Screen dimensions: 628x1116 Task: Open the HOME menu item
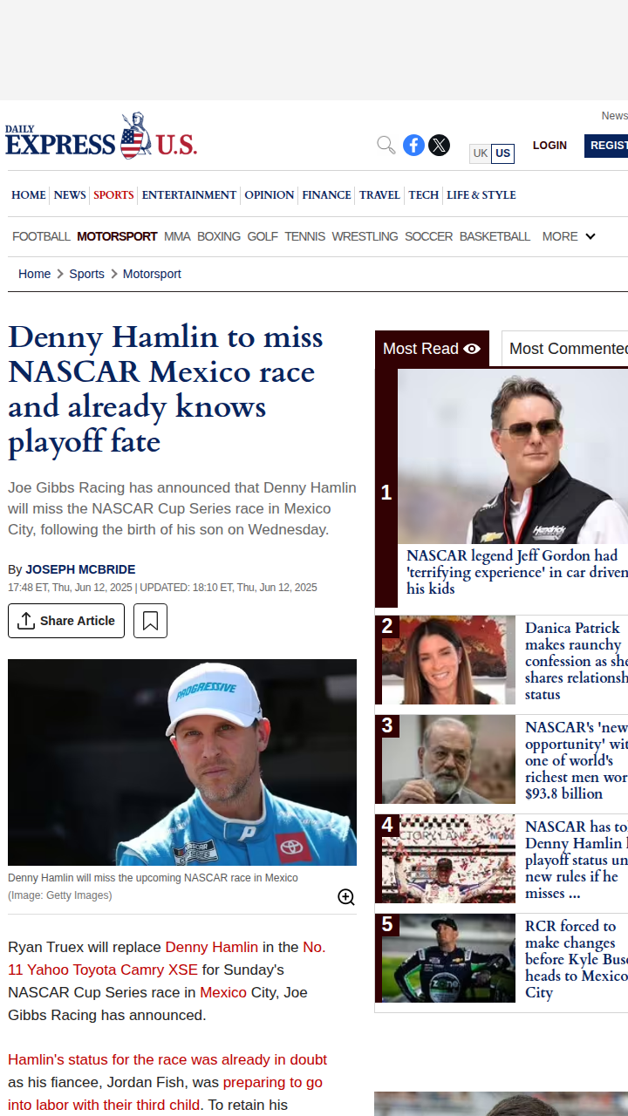[29, 194]
